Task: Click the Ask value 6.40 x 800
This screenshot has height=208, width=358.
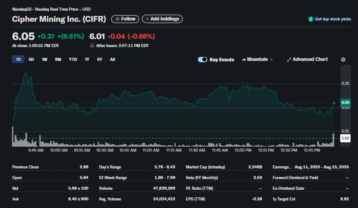Action: (x=78, y=199)
